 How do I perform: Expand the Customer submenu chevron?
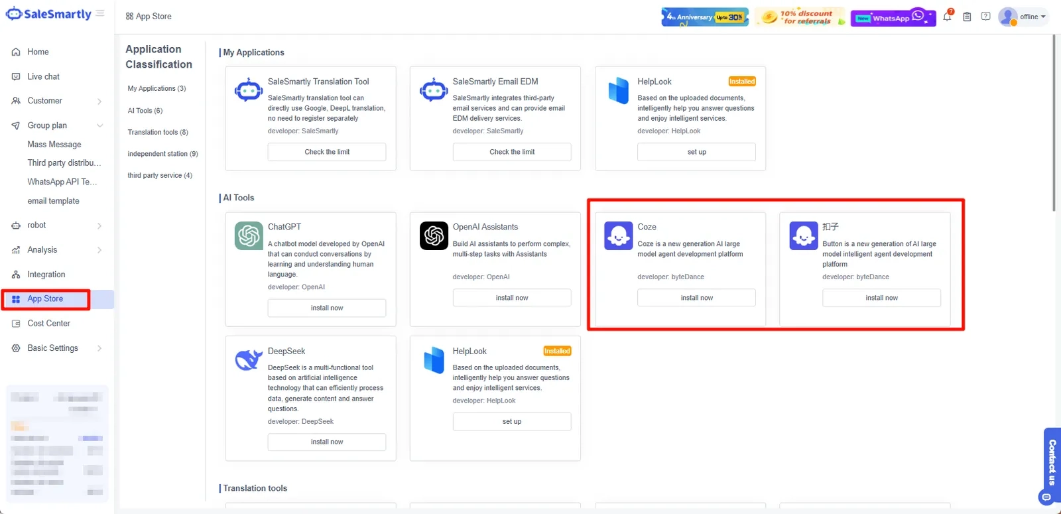(99, 101)
